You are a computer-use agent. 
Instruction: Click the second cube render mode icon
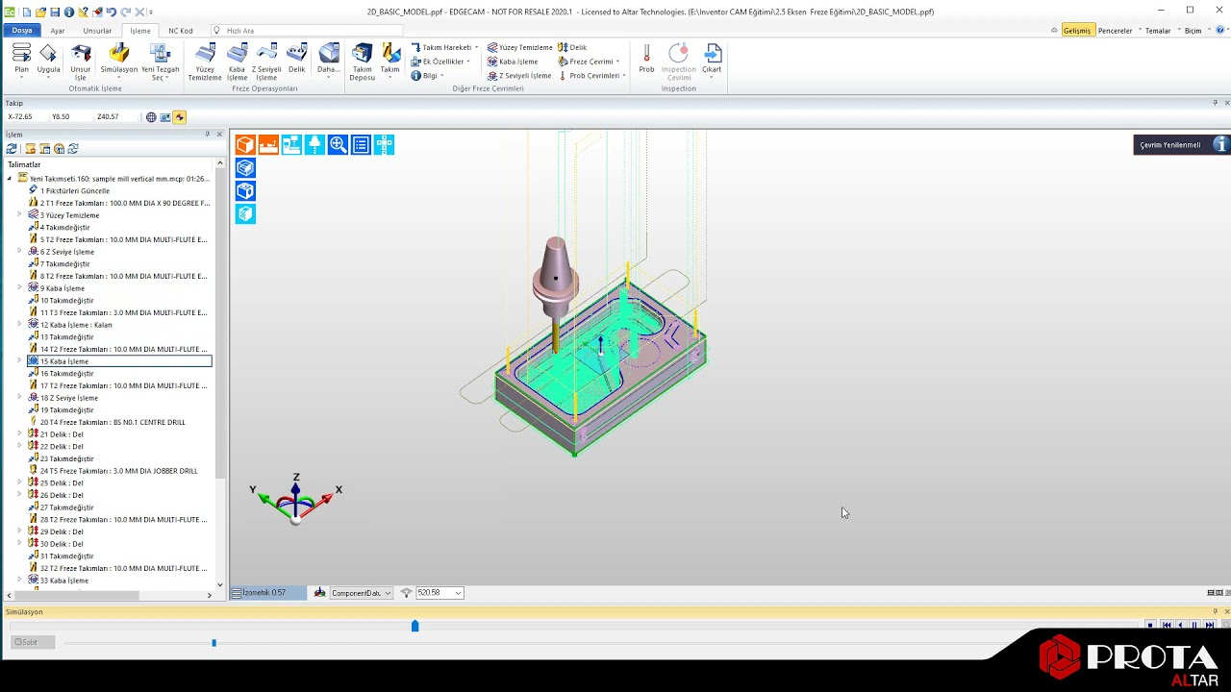click(245, 191)
